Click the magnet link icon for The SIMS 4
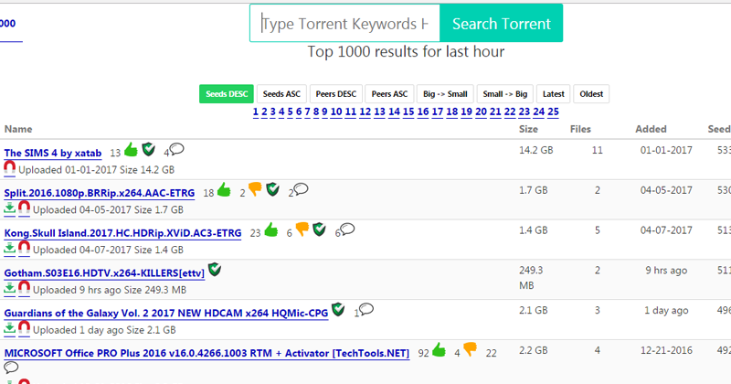 [x=10, y=169]
